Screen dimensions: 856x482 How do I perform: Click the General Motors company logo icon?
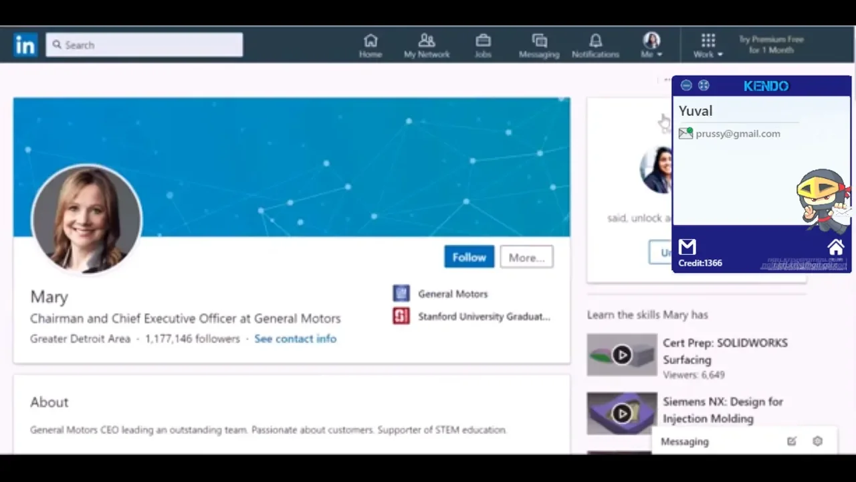[x=401, y=293]
